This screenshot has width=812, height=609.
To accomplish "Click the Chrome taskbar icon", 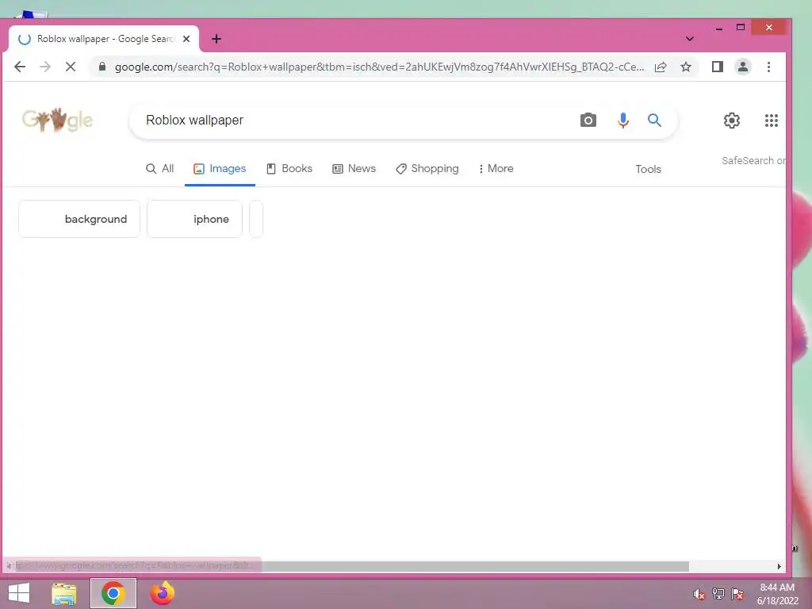I will (x=113, y=593).
